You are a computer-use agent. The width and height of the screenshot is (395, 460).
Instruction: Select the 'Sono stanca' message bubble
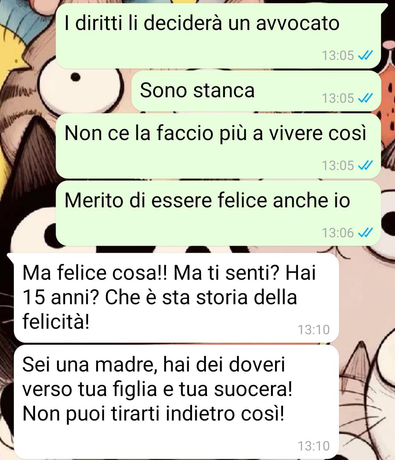(256, 91)
